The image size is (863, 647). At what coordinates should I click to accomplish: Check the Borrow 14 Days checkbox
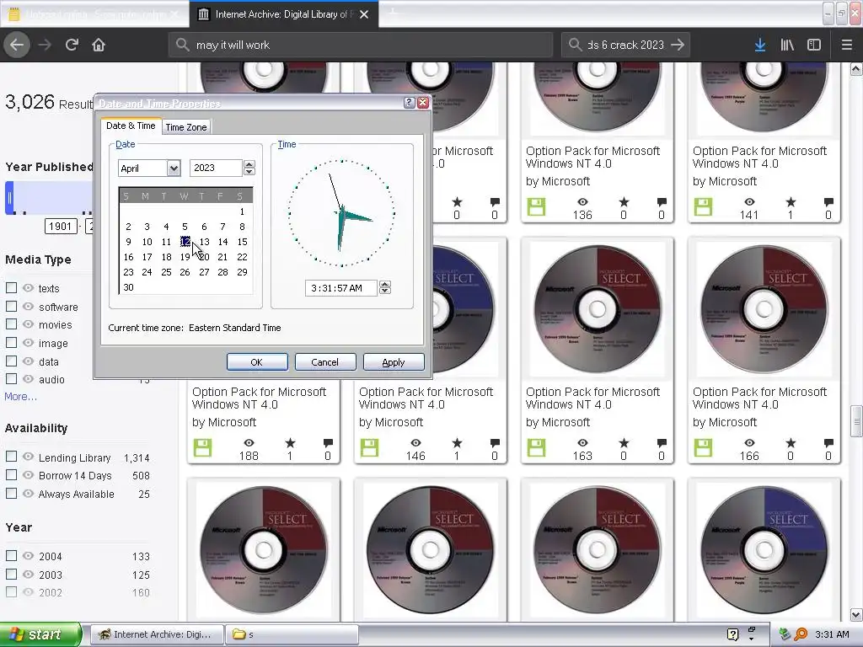coord(11,475)
